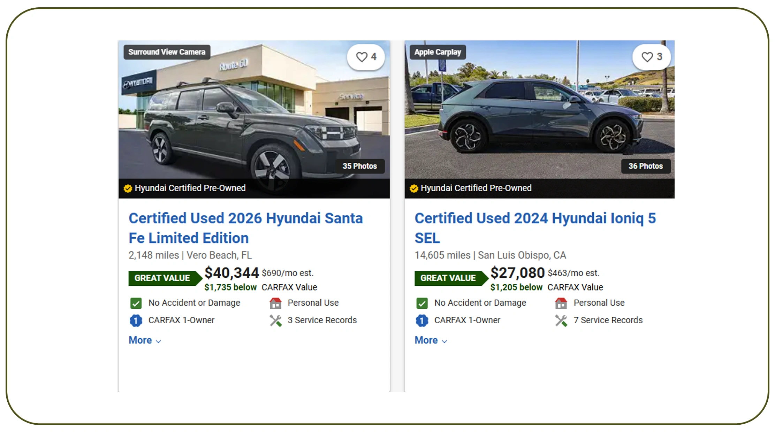The image size is (775, 432).
Task: Open the 36 Photos gallery badge
Action: (646, 166)
